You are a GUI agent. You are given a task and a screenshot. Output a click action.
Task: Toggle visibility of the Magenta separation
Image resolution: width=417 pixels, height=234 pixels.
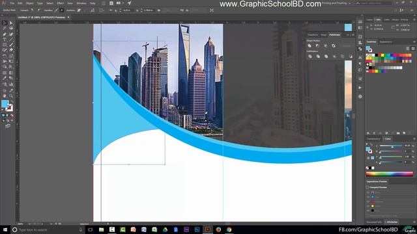tap(368, 201)
